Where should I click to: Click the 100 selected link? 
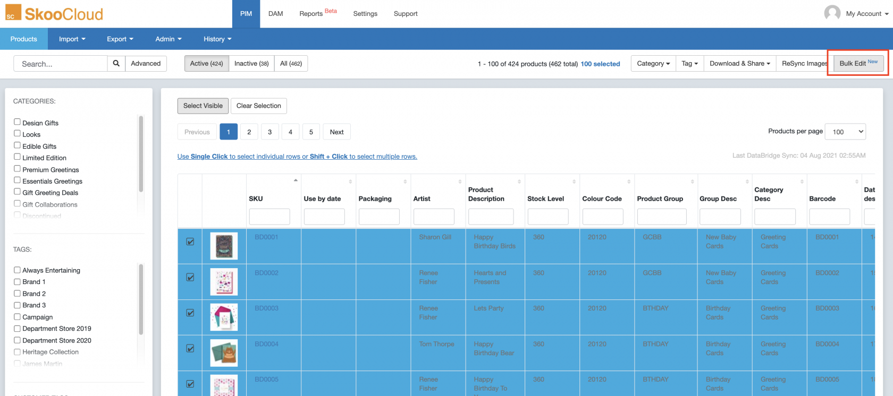[x=600, y=64]
